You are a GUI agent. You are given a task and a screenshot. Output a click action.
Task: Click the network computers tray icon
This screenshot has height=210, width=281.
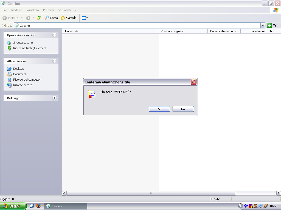(261, 206)
